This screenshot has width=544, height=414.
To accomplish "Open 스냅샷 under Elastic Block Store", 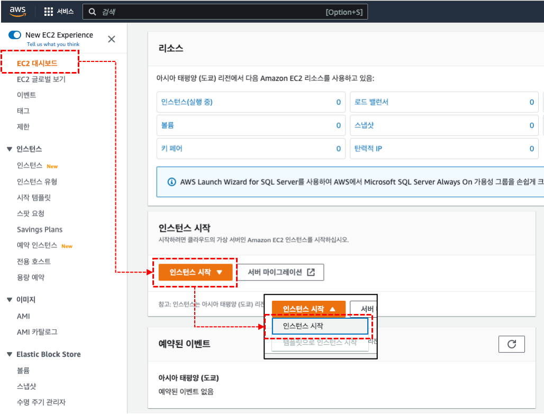I will click(26, 386).
